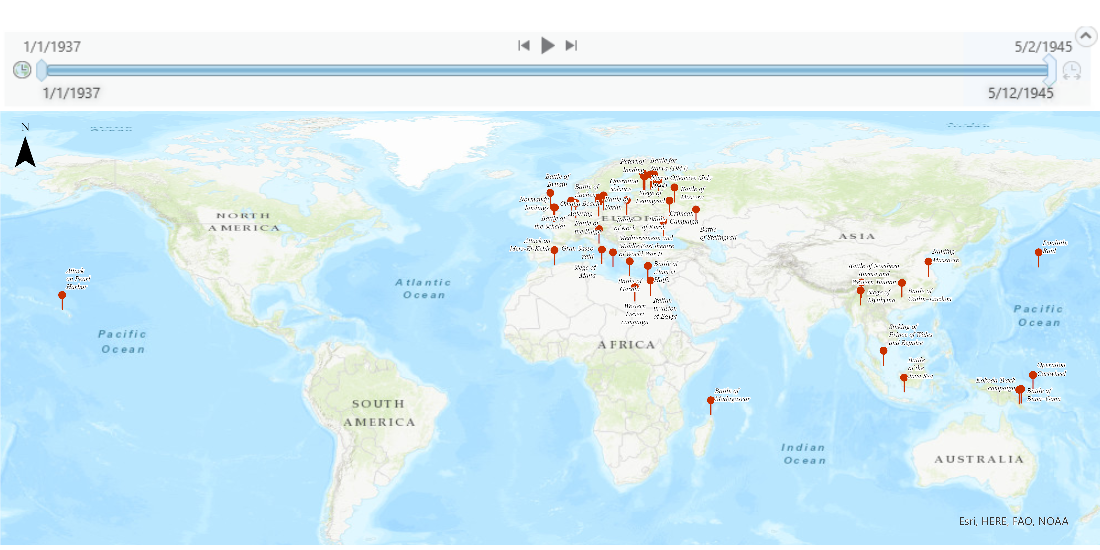
Task: Click the Battle of Kock label
Action: [625, 224]
